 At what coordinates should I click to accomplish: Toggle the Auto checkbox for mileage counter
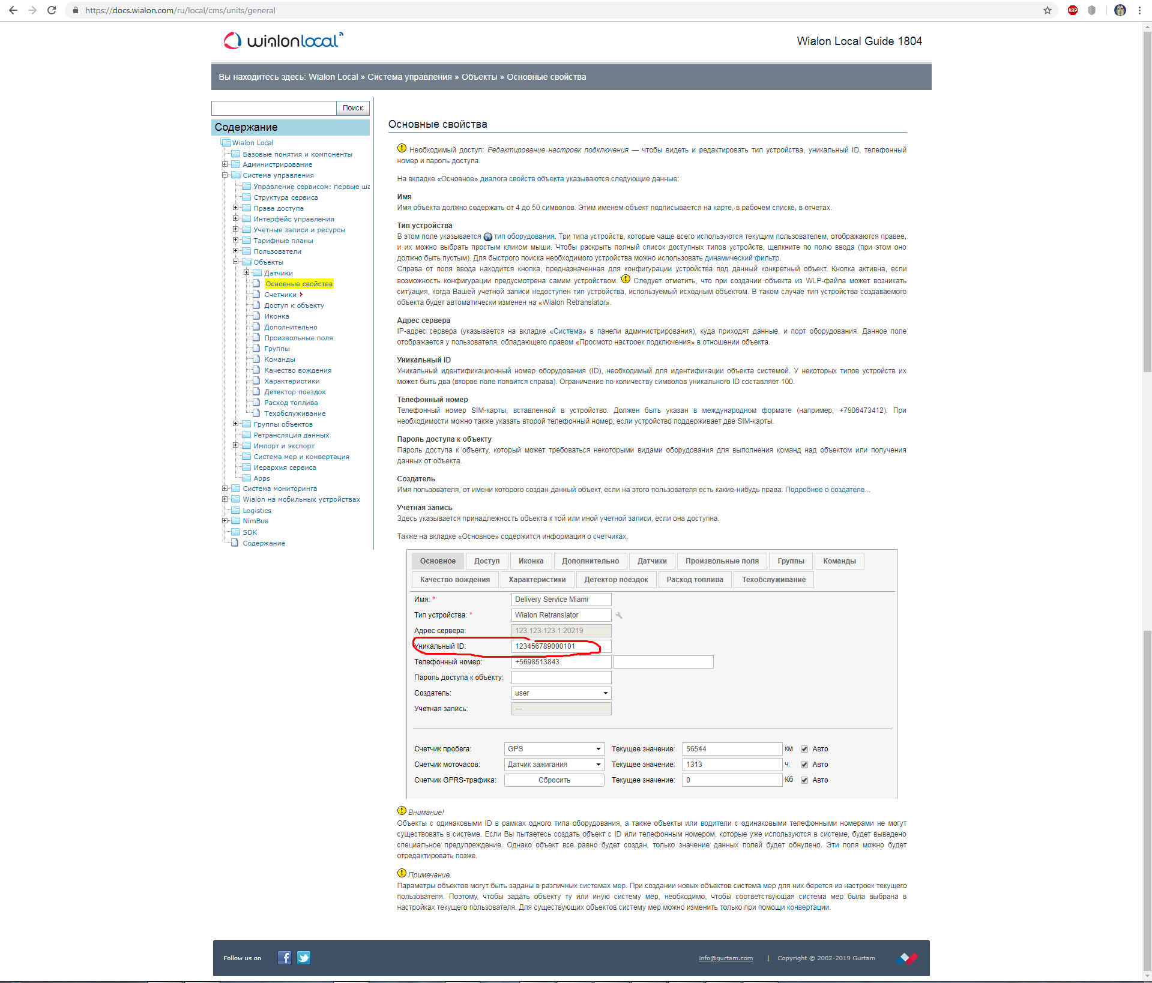(x=804, y=749)
